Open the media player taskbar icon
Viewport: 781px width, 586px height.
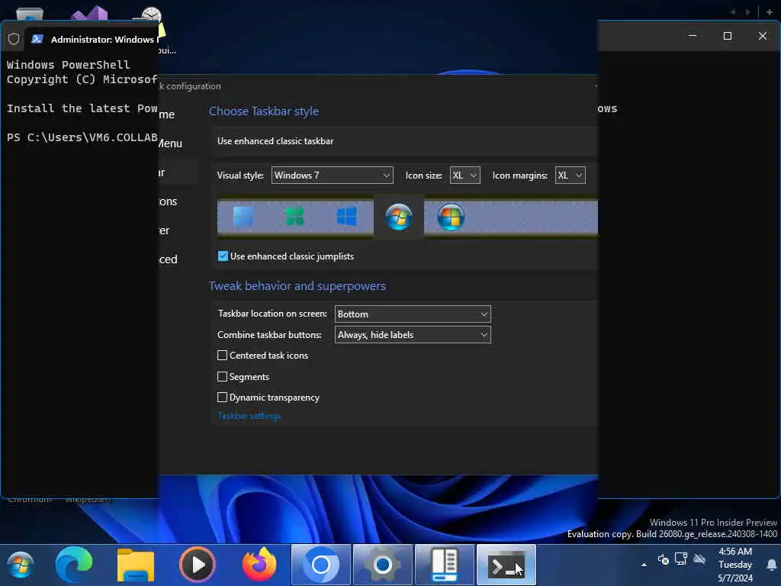(198, 565)
